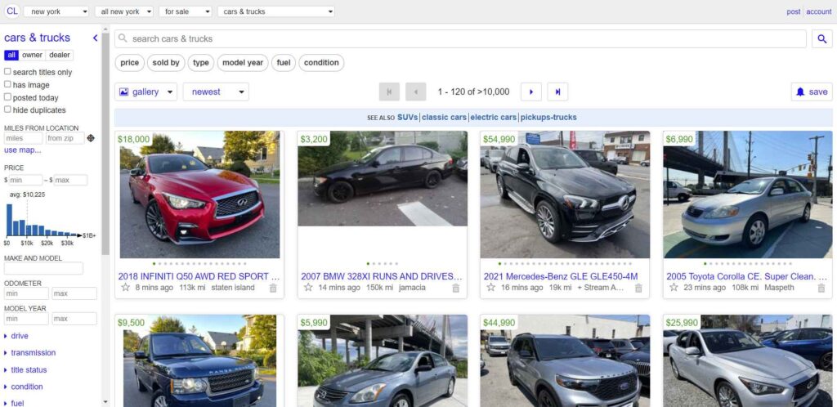The width and height of the screenshot is (837, 407).
Task: Focus the from zip field
Action: click(65, 138)
